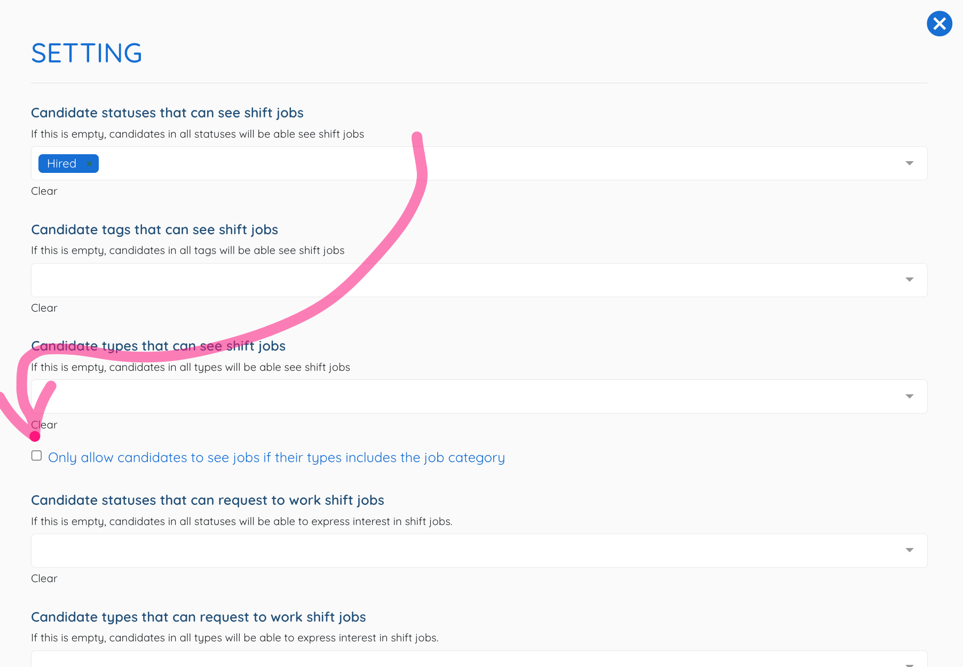Click inside the candidate tags selection field
This screenshot has width=963, height=667.
(x=479, y=280)
